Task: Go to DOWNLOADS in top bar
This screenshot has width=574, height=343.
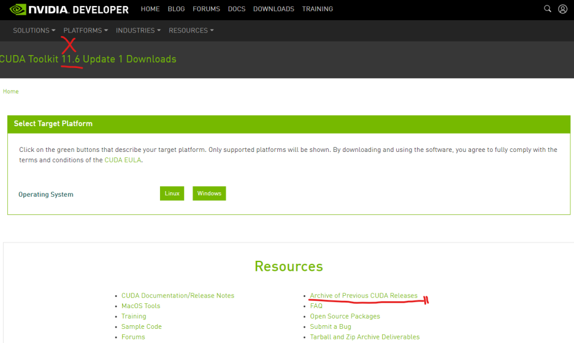Action: click(274, 9)
